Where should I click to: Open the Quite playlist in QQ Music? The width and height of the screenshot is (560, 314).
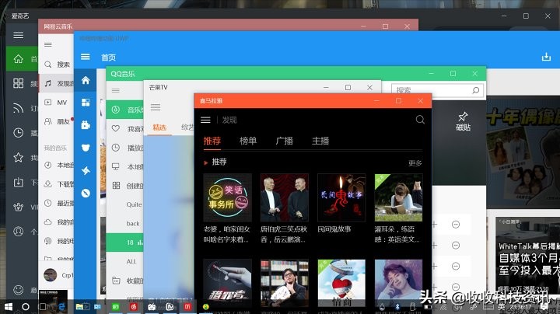point(134,204)
